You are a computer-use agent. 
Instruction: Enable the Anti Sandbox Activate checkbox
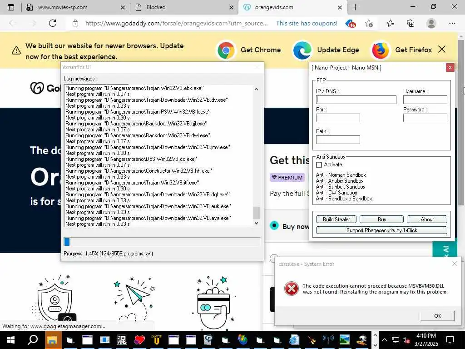point(319,165)
